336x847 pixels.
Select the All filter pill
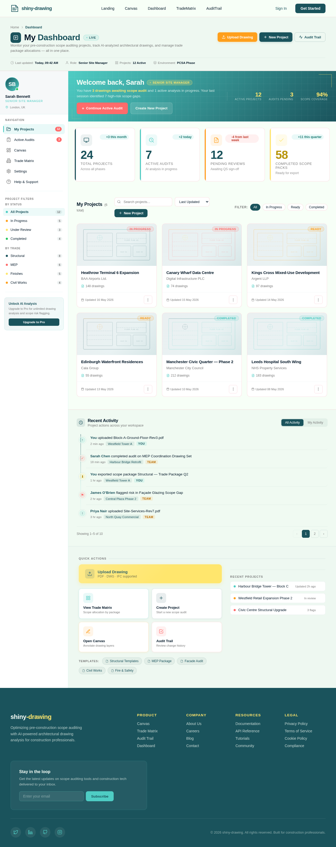(x=255, y=207)
